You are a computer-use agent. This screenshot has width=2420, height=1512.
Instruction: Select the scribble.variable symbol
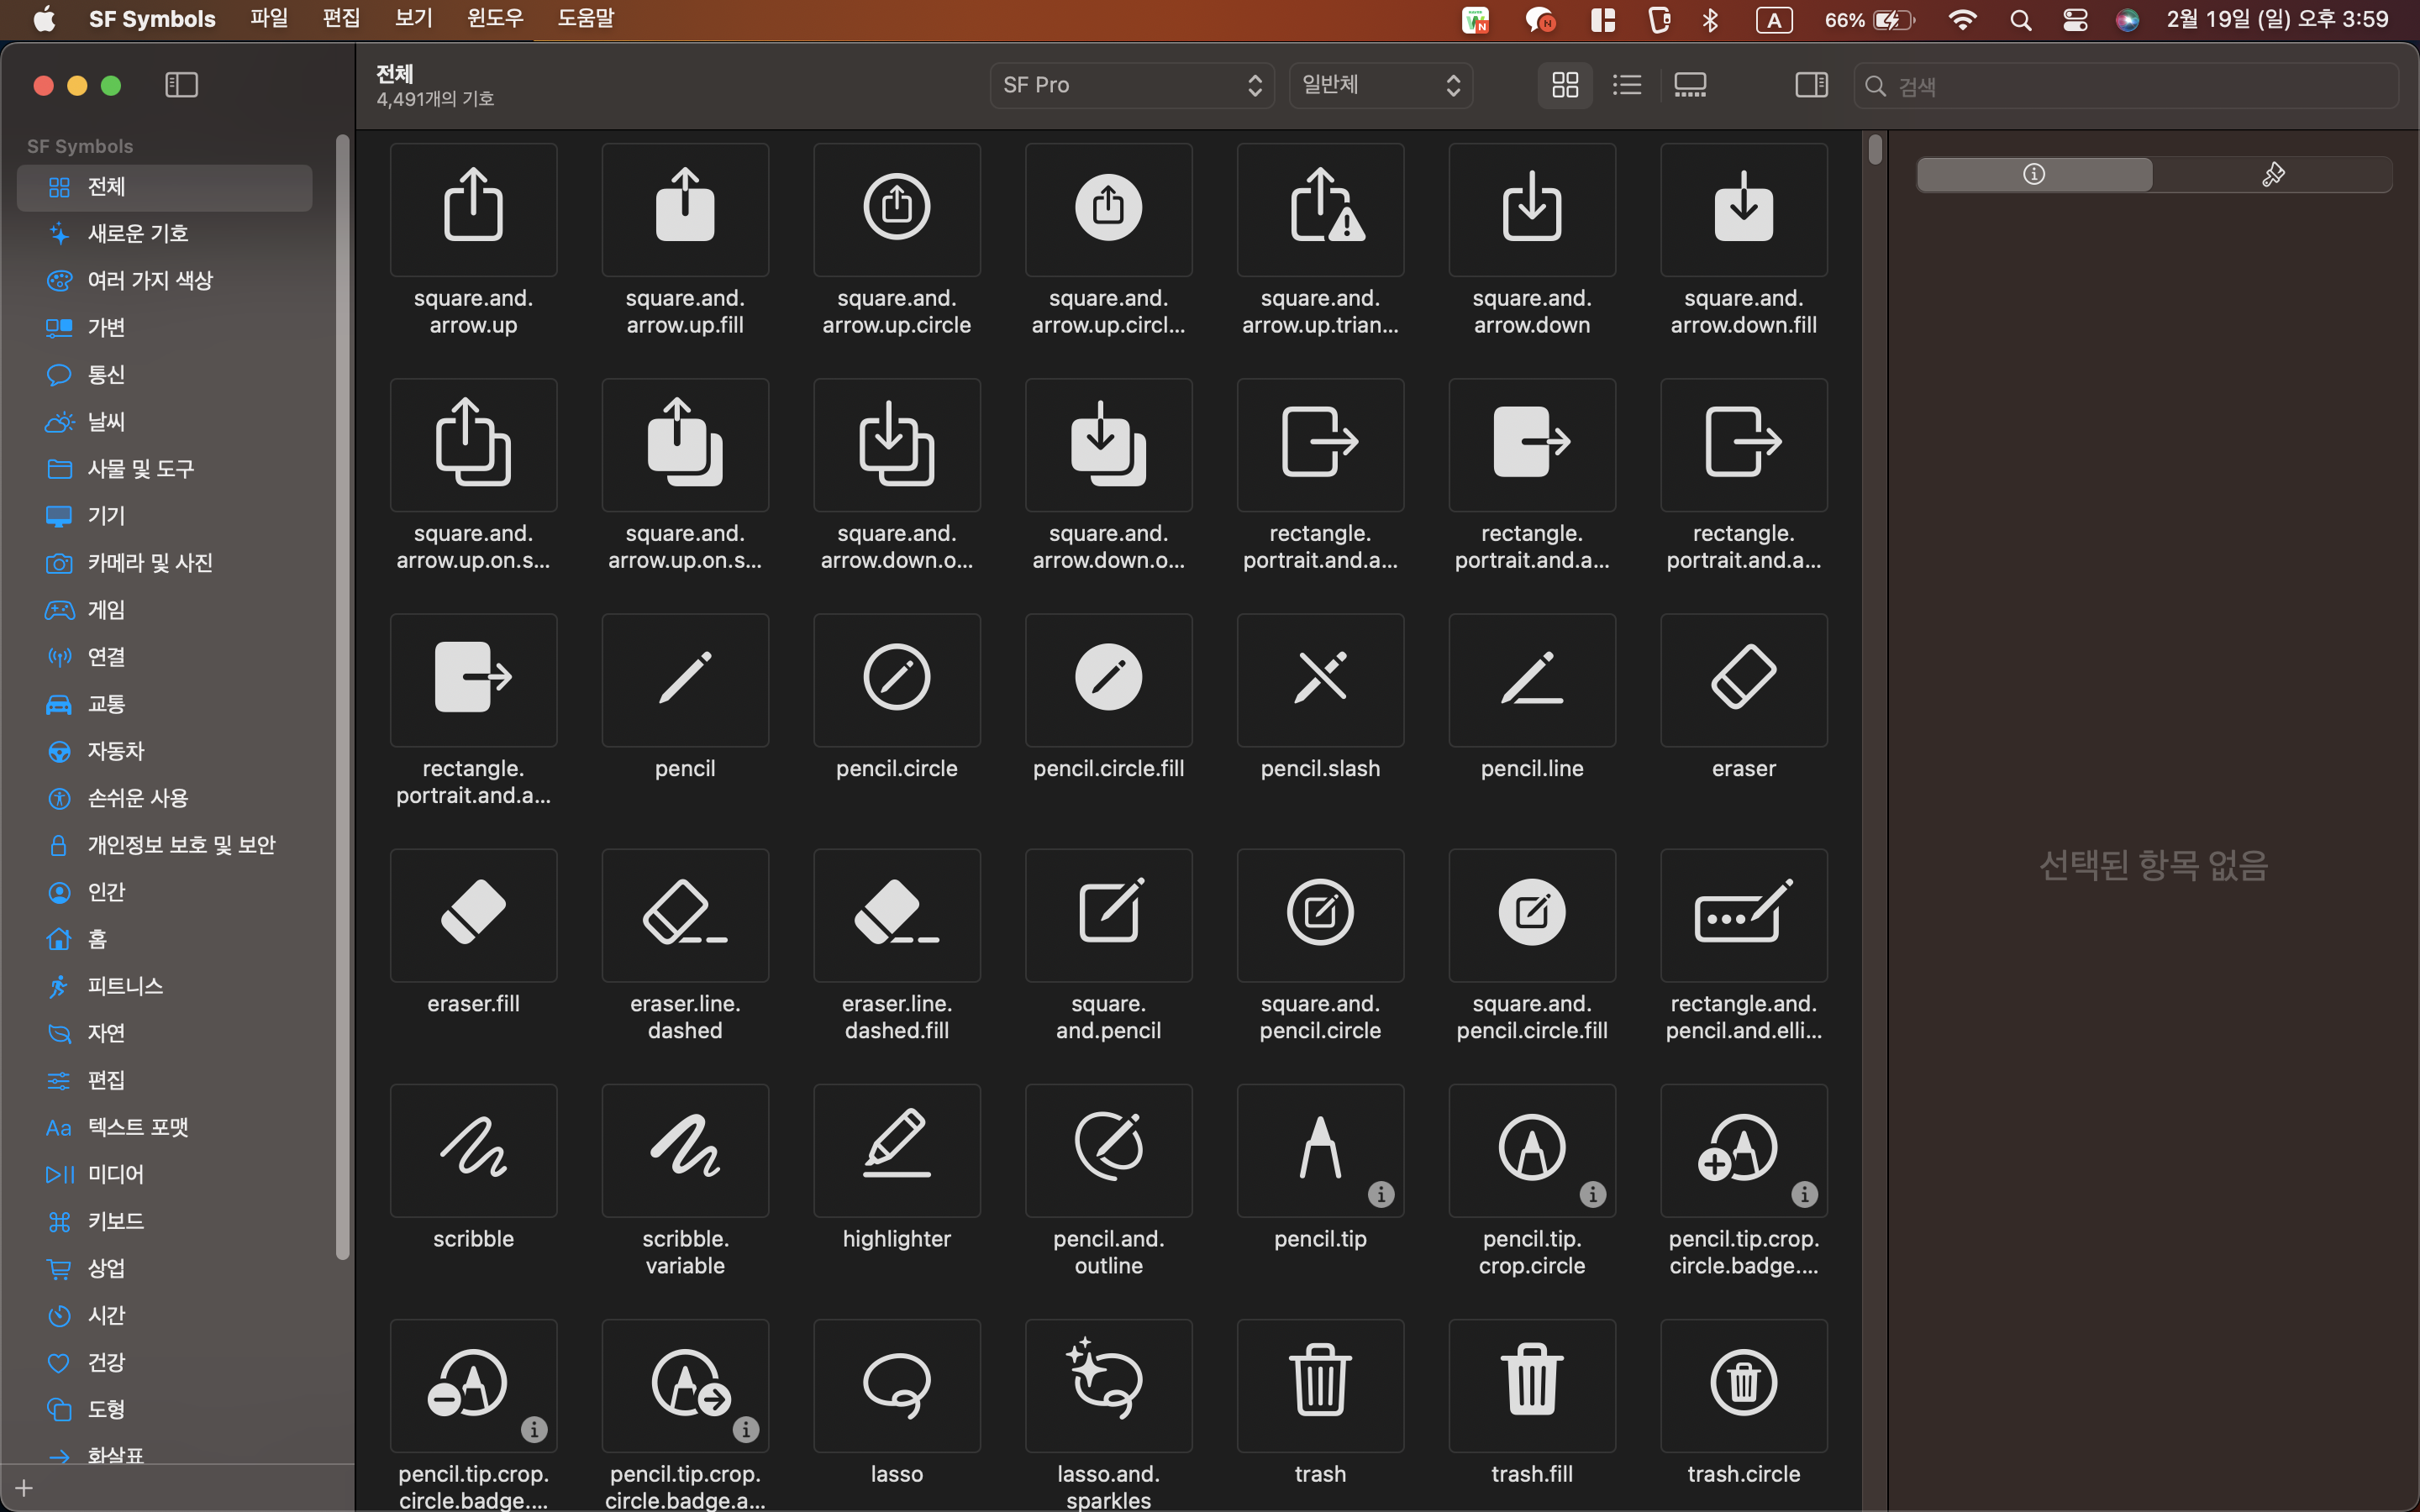(x=685, y=1150)
